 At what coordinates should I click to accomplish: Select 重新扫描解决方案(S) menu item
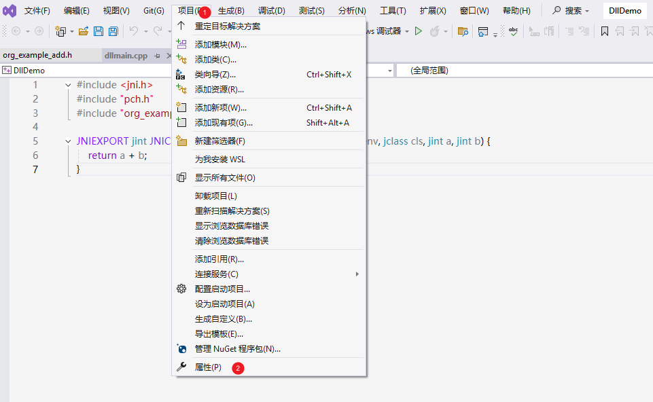click(268, 211)
